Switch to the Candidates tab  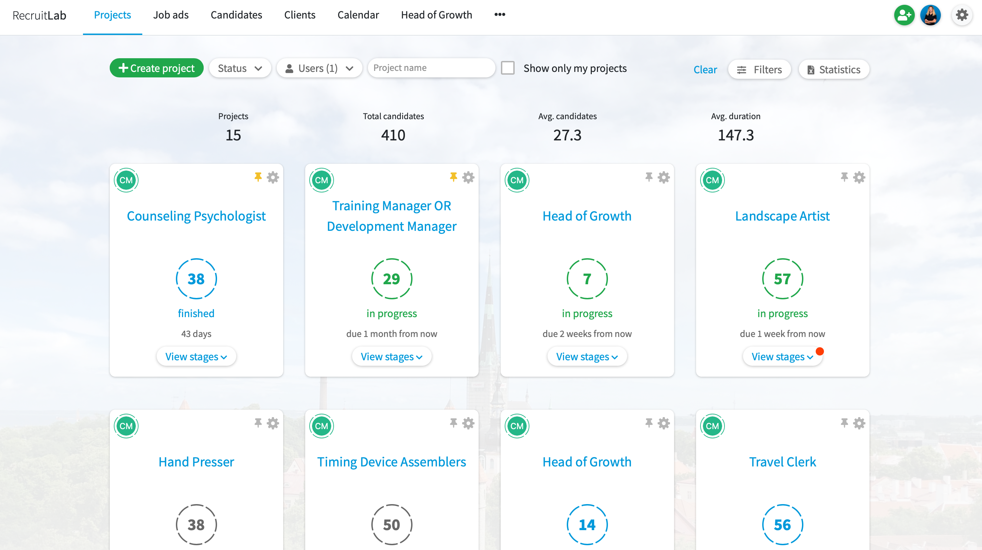(236, 15)
